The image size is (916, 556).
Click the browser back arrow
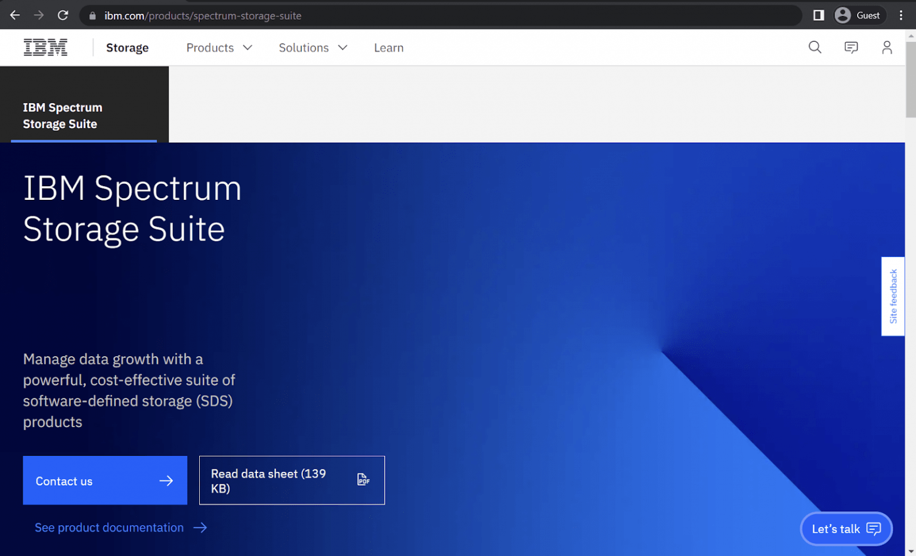pyautogui.click(x=15, y=16)
